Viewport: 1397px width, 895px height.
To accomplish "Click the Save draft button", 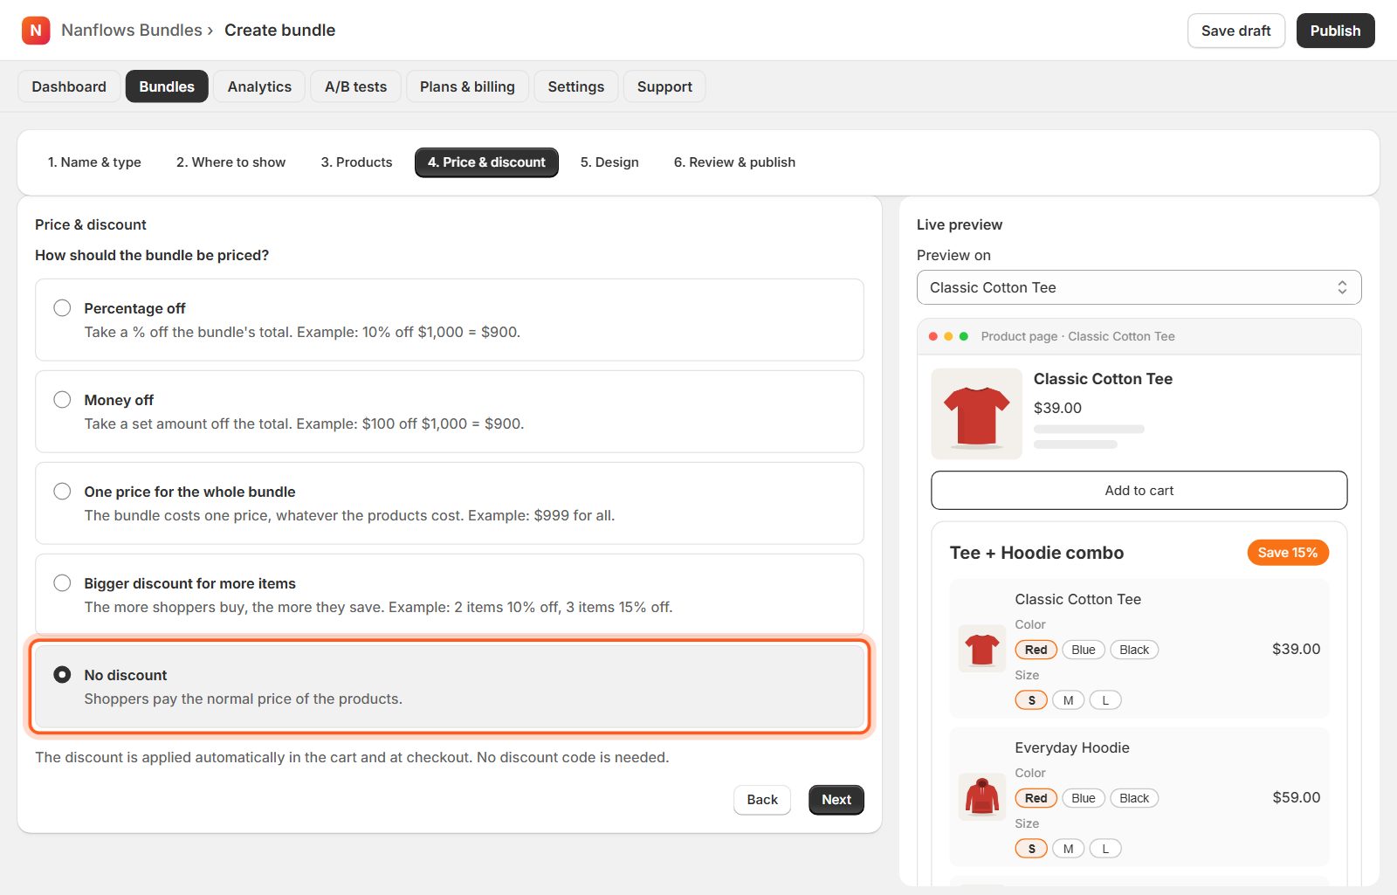I will pos(1235,31).
